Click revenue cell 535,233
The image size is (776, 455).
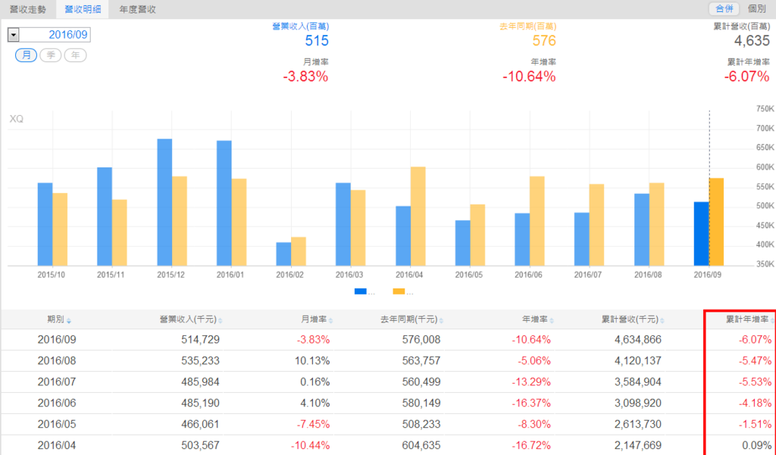(x=200, y=361)
